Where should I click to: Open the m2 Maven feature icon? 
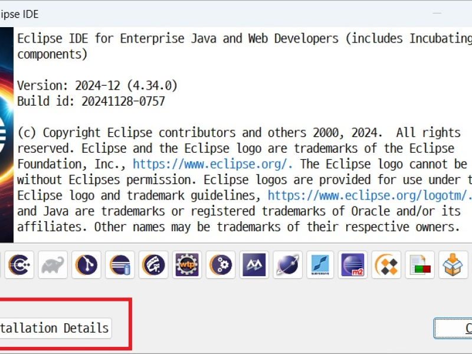[x=353, y=265]
